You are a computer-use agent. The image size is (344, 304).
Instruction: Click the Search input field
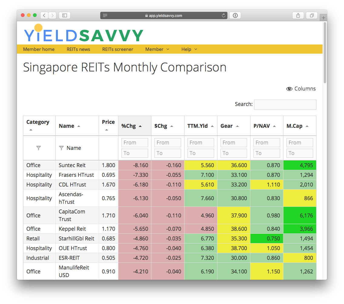(285, 104)
